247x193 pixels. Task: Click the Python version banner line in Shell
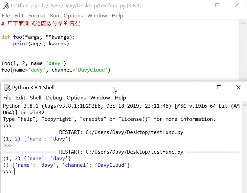click(x=121, y=109)
